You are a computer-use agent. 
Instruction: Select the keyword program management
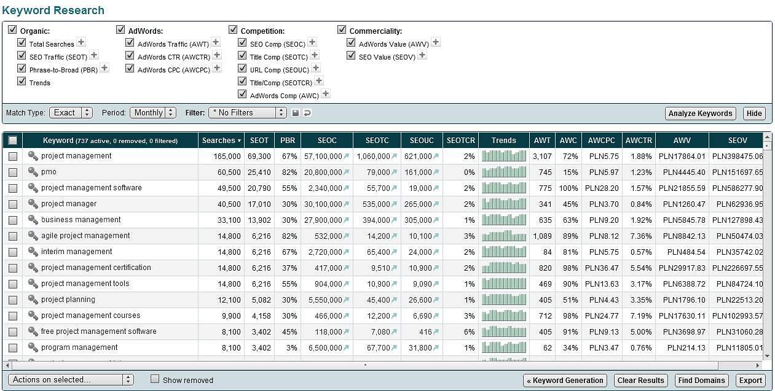(79, 347)
